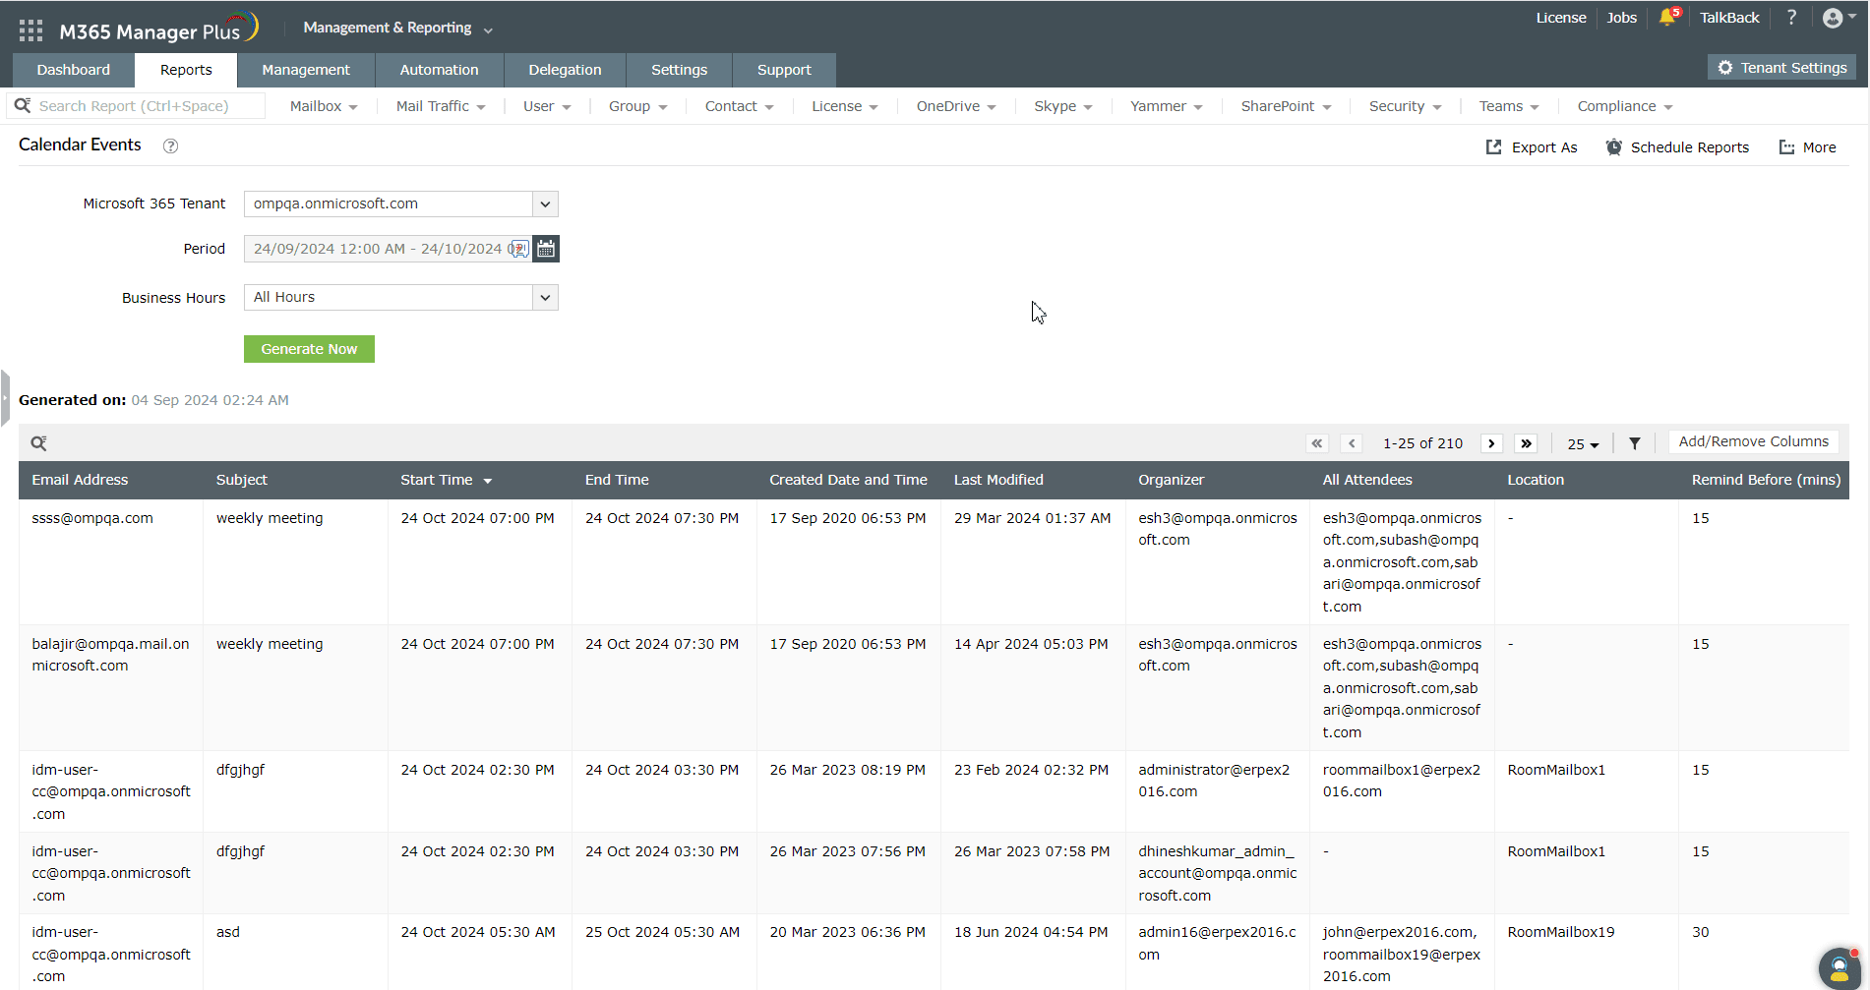Toggle Start Time column sort arrow
Viewport: 1870px width, 990px height.
point(488,481)
